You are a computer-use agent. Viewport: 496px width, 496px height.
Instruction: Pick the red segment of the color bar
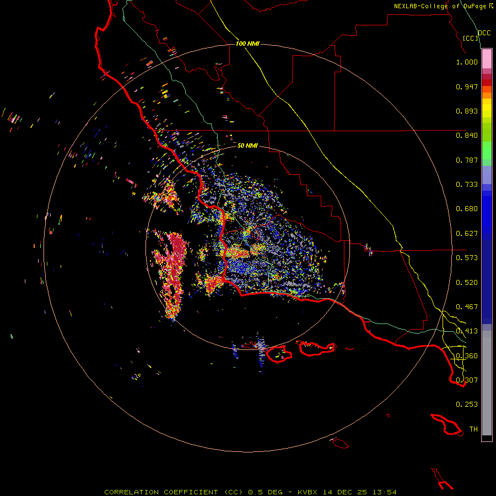coord(487,82)
